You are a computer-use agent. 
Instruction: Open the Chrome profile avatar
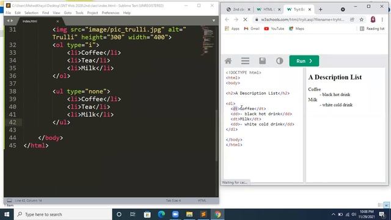[x=373, y=20]
